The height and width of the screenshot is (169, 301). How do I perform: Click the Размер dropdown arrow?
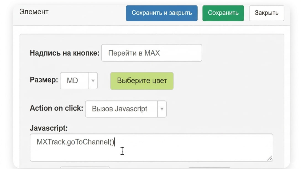click(93, 81)
